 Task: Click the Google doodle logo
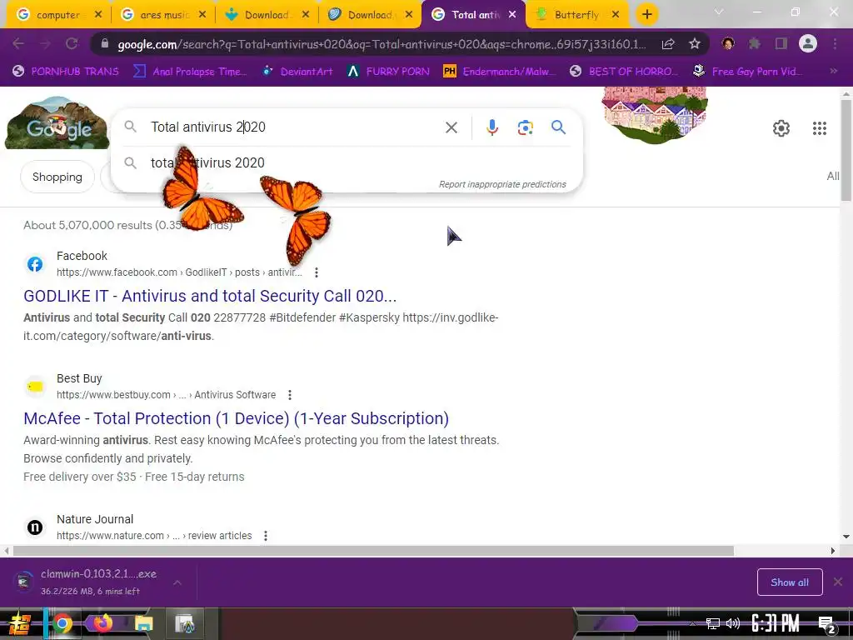[x=57, y=123]
